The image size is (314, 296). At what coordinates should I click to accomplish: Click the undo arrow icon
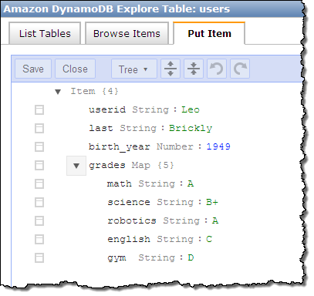click(217, 69)
